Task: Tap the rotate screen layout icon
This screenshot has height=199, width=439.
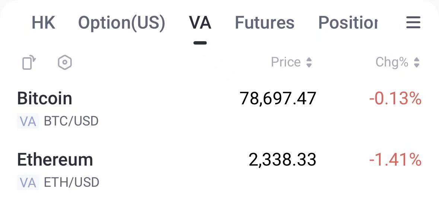Action: [x=29, y=62]
